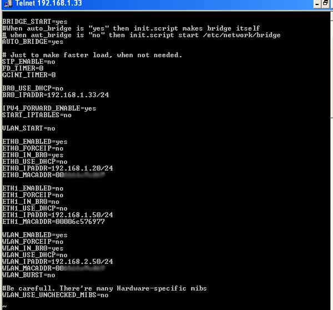Image resolution: width=333 pixels, height=310 pixels.
Task: Click the vertical scrollbar on the right edge
Action: (x=331, y=159)
